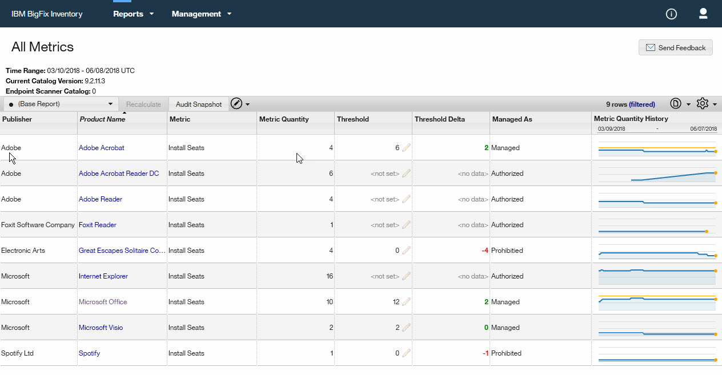Edit threshold pencil for Foxit Reader
The width and height of the screenshot is (722, 375).
pyautogui.click(x=406, y=225)
